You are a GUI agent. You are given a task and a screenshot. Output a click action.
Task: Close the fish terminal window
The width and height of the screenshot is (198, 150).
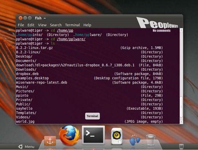pos(21,18)
